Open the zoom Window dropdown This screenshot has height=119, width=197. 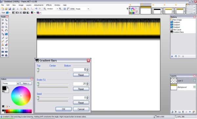[53, 9]
